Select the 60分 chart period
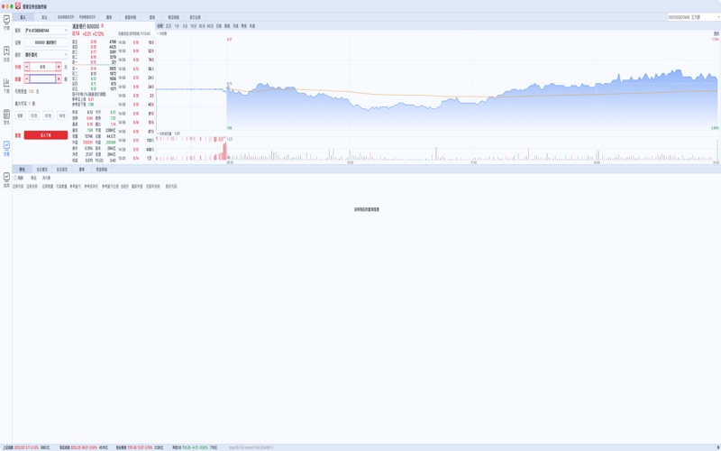This screenshot has width=721, height=451. pyautogui.click(x=210, y=26)
